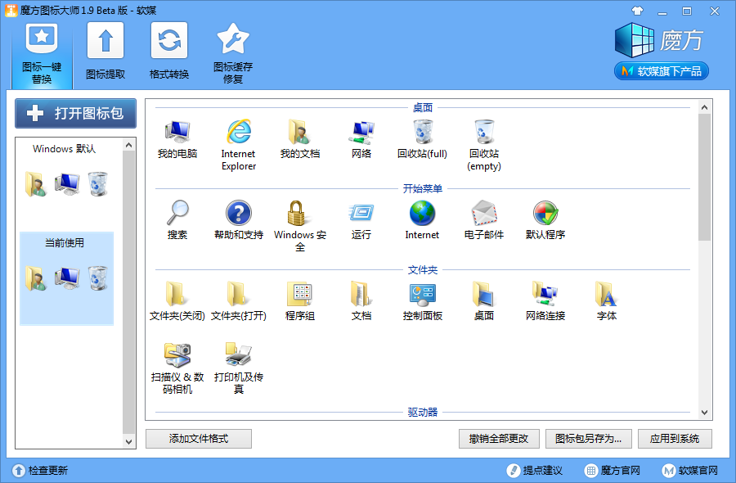
Task: Open the 图标一键替换 tab
Action: coord(42,54)
